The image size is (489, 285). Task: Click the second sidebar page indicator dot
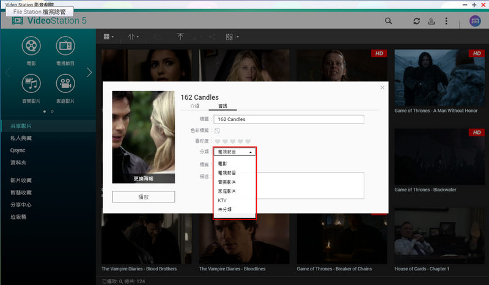[52, 111]
